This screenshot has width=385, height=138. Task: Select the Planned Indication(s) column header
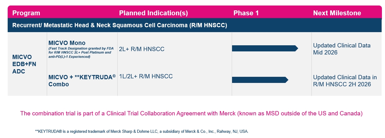coord(153,13)
